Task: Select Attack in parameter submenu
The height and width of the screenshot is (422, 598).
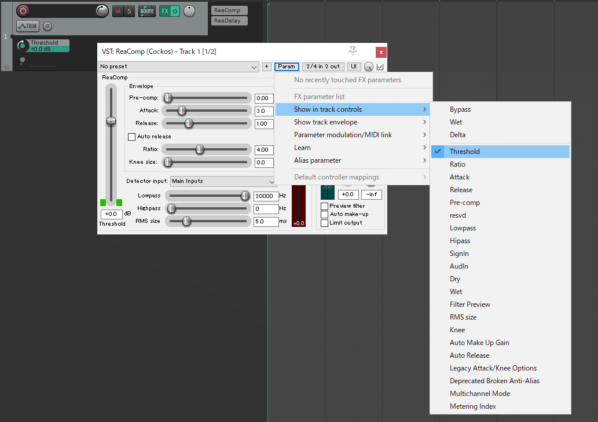Action: 500,177
